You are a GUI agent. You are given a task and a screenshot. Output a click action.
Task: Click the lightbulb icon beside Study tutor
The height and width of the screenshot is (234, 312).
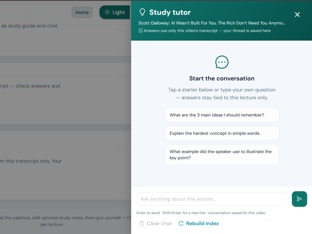pyautogui.click(x=142, y=12)
